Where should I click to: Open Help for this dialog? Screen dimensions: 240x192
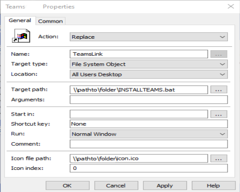[213, 185]
